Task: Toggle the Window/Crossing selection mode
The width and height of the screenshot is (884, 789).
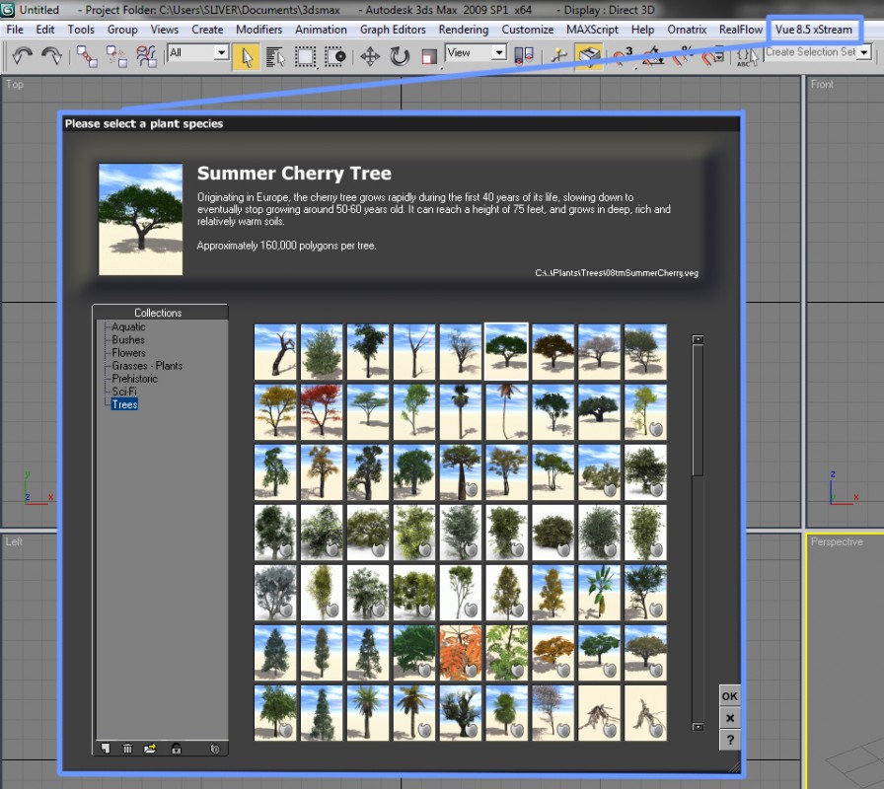Action: 334,57
